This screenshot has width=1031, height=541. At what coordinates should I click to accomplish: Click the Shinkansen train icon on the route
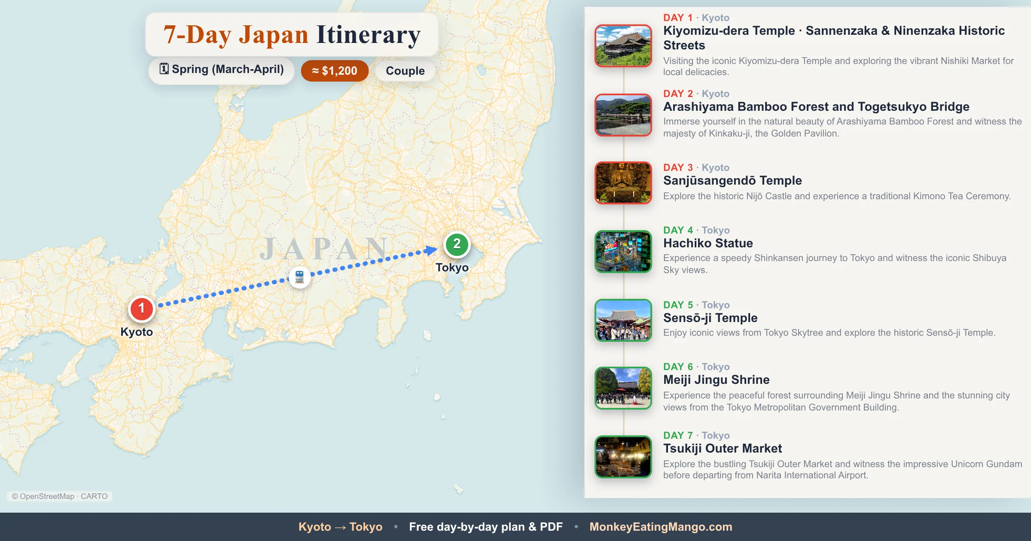pos(299,277)
